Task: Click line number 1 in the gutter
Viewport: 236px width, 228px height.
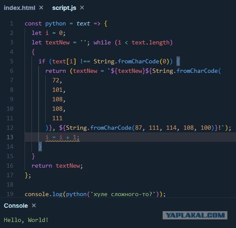Action: [12, 24]
